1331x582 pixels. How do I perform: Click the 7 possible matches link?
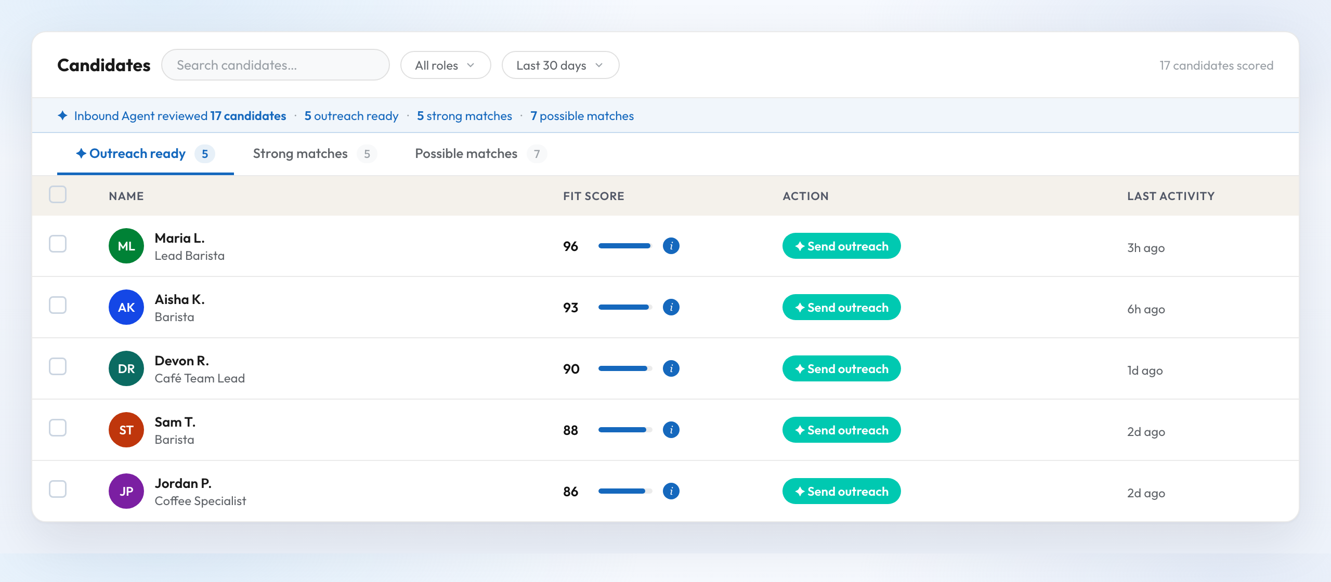[x=582, y=116]
